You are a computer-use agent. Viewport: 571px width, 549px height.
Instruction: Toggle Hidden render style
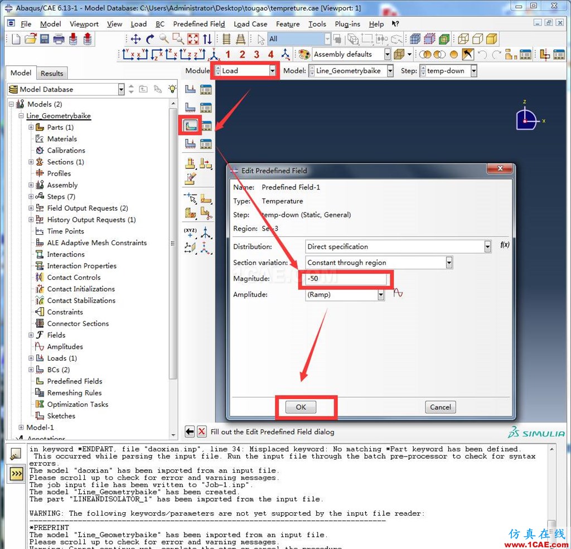pos(478,38)
